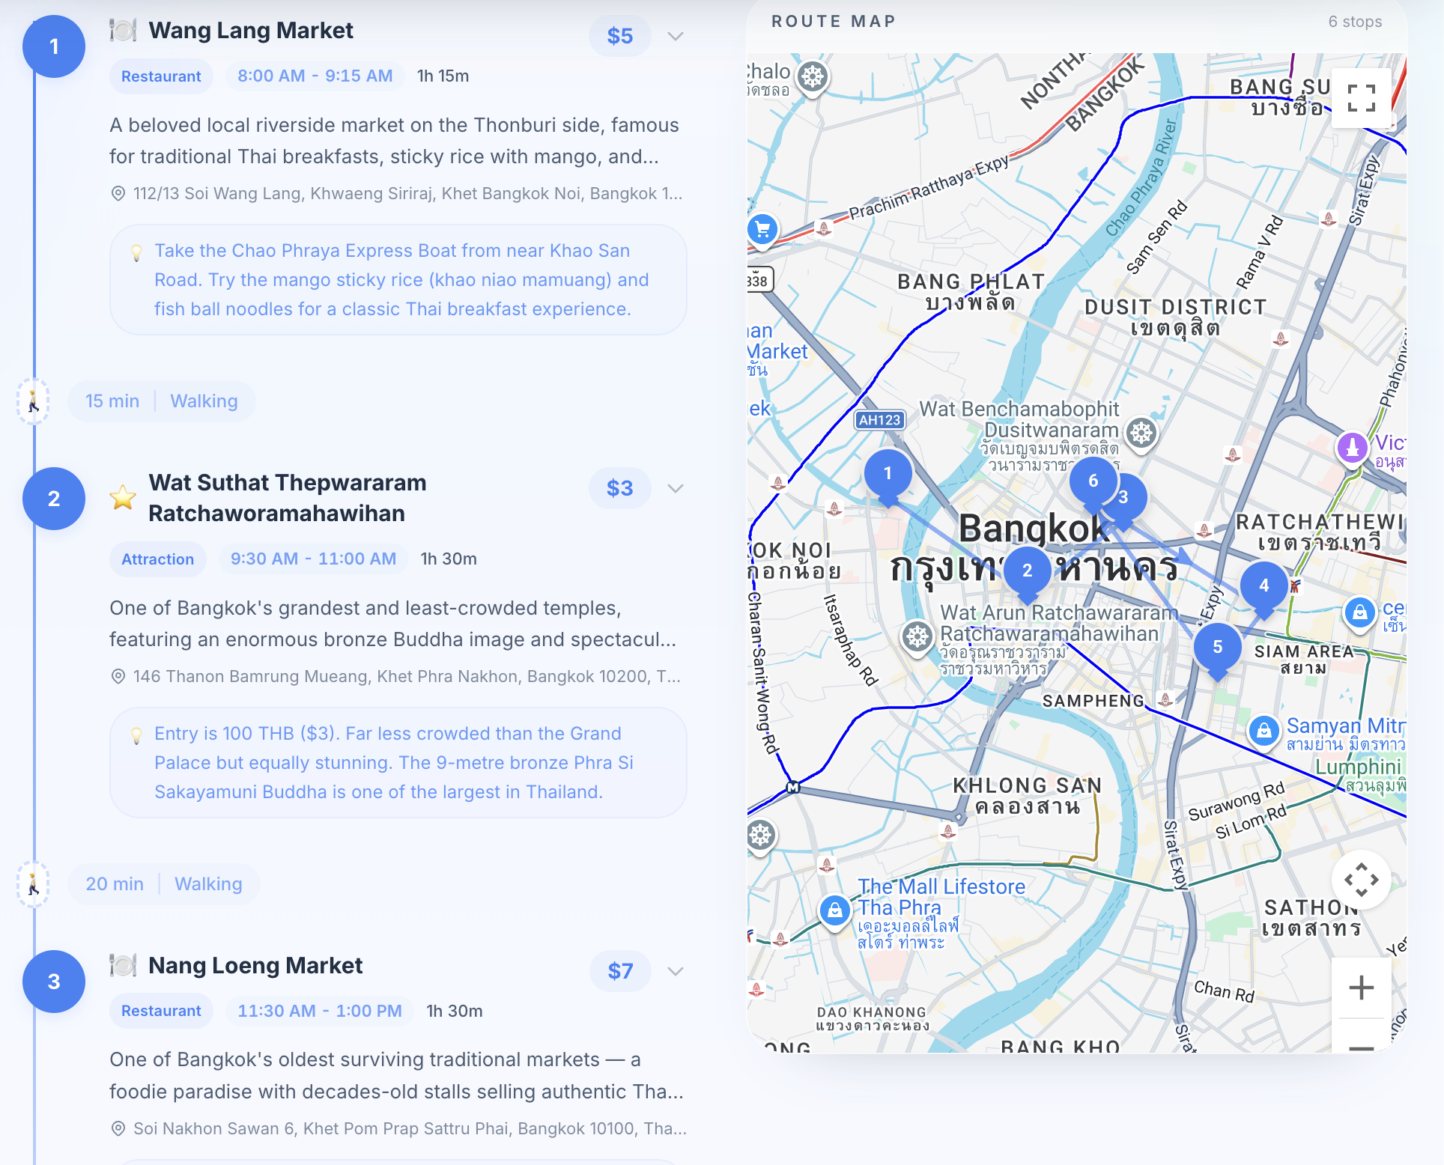The image size is (1444, 1165).
Task: Click the restaurant plate icon next to Nang Loeng Market
Action: [123, 966]
